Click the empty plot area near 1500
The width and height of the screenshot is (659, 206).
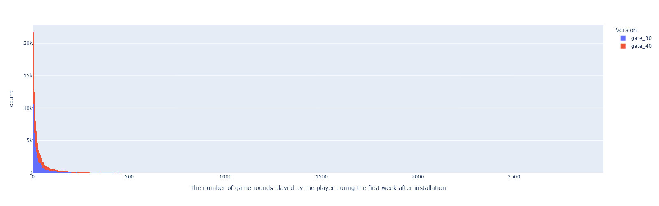(322, 99)
